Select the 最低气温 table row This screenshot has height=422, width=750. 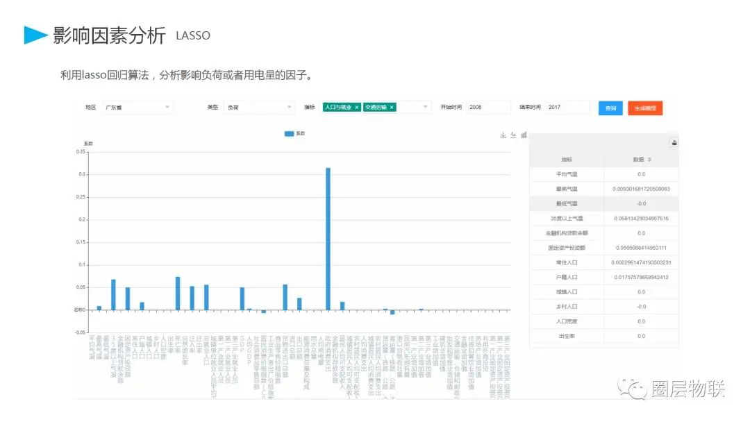603,203
